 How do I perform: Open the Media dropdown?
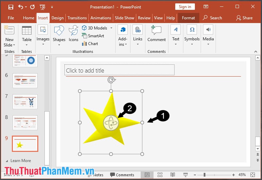(x=208, y=35)
